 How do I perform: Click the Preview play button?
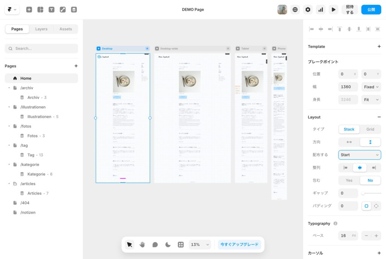pos(333,10)
